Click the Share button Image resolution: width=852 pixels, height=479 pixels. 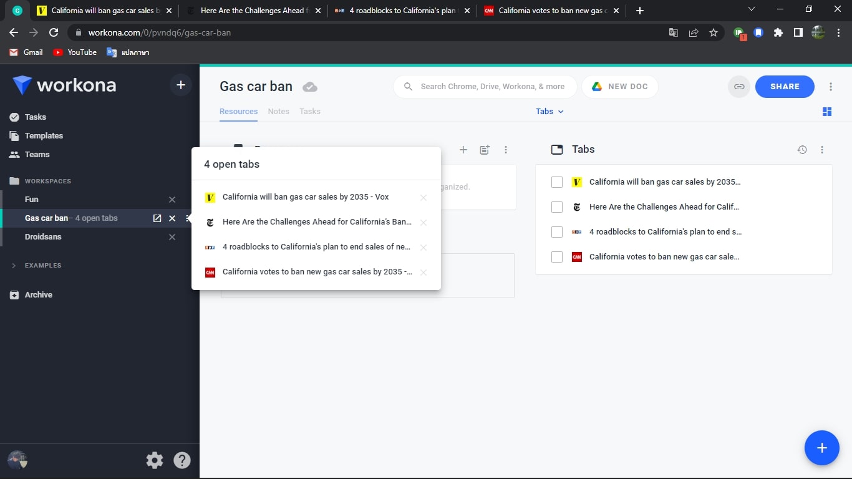[784, 87]
